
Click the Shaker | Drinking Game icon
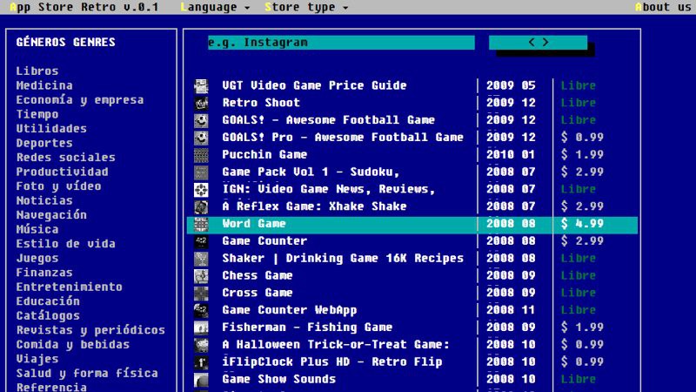coord(201,259)
